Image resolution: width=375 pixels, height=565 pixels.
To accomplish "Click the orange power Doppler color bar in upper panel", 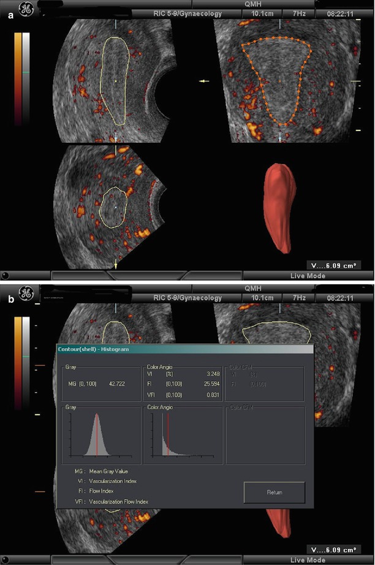I will click(x=18, y=77).
